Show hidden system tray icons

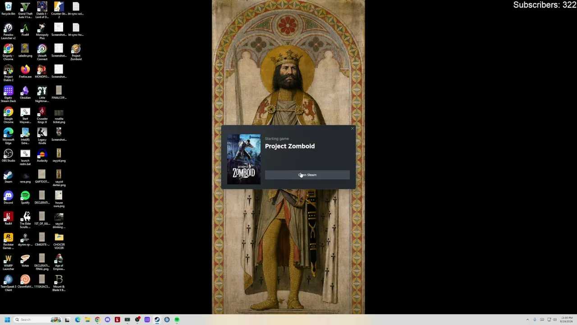coord(527,320)
